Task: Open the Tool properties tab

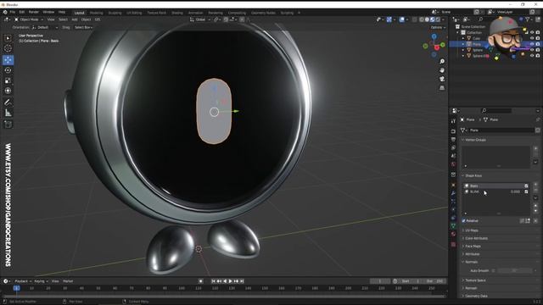Action: coord(453,121)
